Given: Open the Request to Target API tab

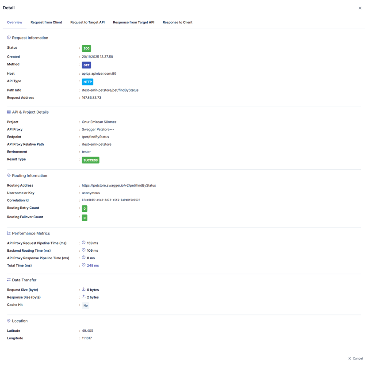Looking at the screenshot, I should (x=88, y=22).
